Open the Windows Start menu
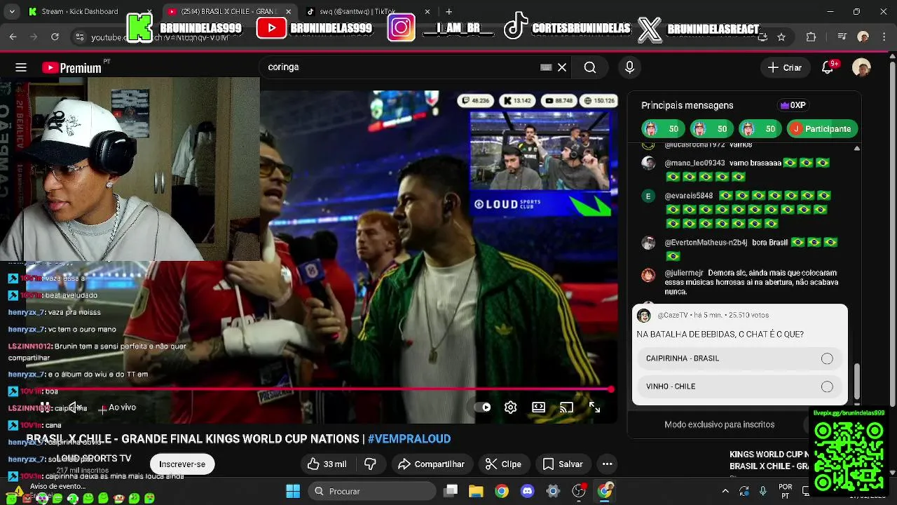 coord(293,491)
